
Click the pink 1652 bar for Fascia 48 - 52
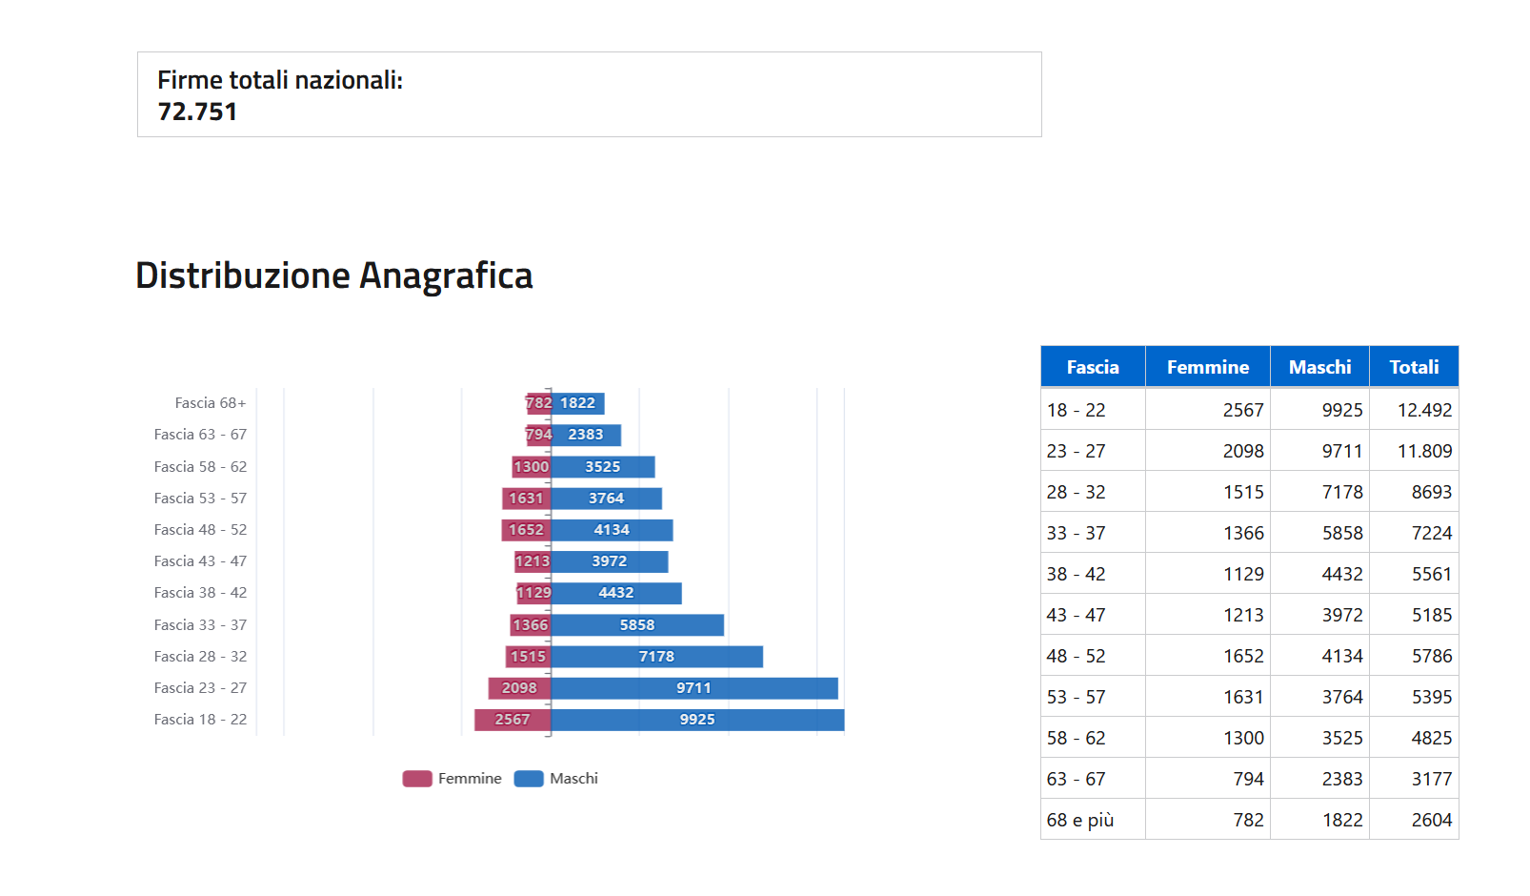[526, 530]
